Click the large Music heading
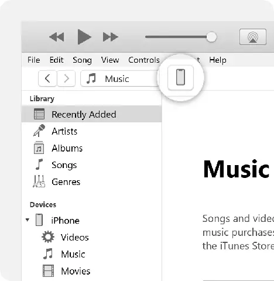This screenshot has height=281, width=274. coord(236,169)
